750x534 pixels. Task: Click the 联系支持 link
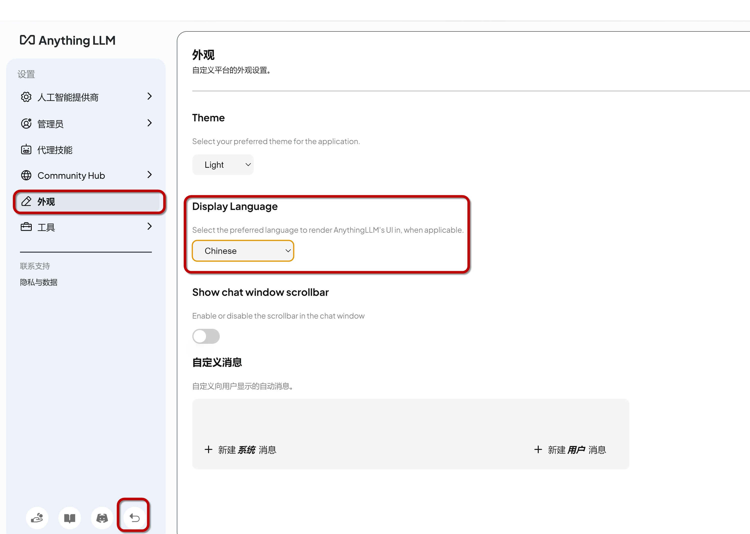35,266
